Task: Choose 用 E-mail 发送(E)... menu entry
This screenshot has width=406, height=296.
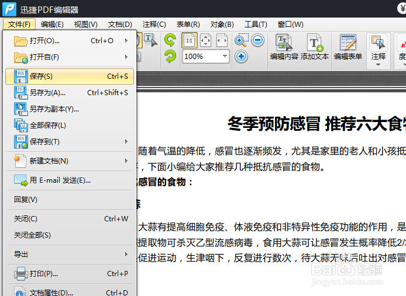Action: (70, 180)
